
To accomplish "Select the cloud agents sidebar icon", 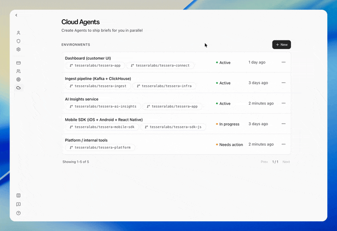I will (18, 88).
